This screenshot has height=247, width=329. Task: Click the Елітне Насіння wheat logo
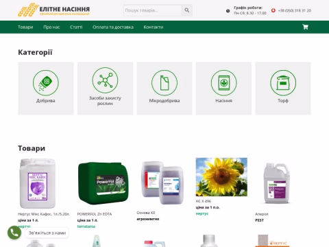tap(53, 10)
